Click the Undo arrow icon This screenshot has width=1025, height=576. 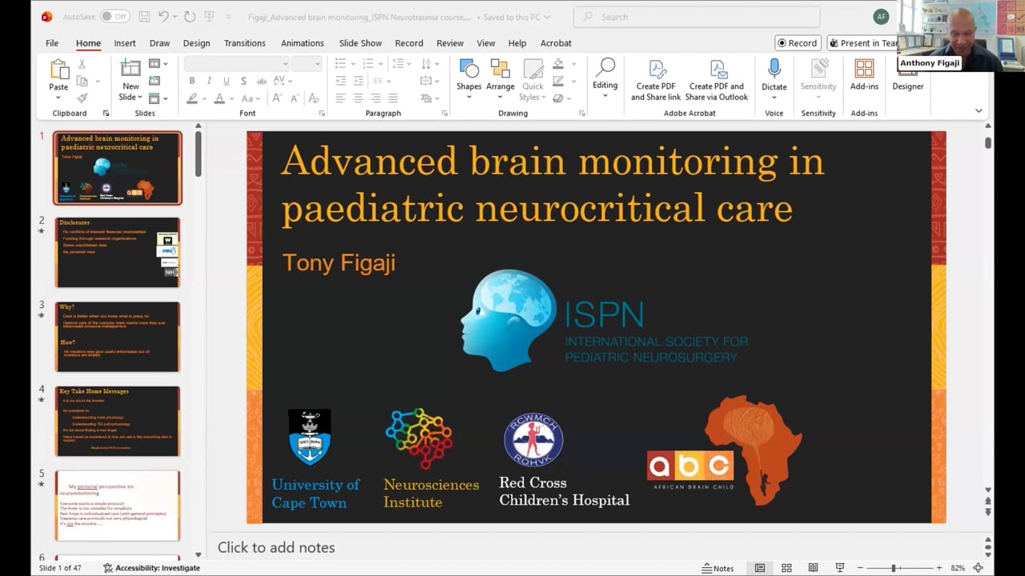point(163,16)
